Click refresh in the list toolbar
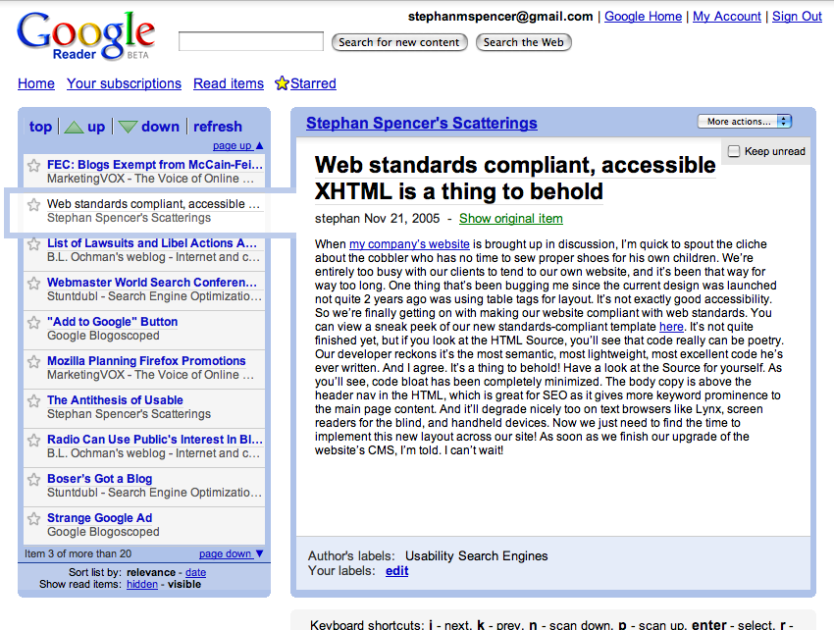The image size is (834, 630). click(218, 127)
